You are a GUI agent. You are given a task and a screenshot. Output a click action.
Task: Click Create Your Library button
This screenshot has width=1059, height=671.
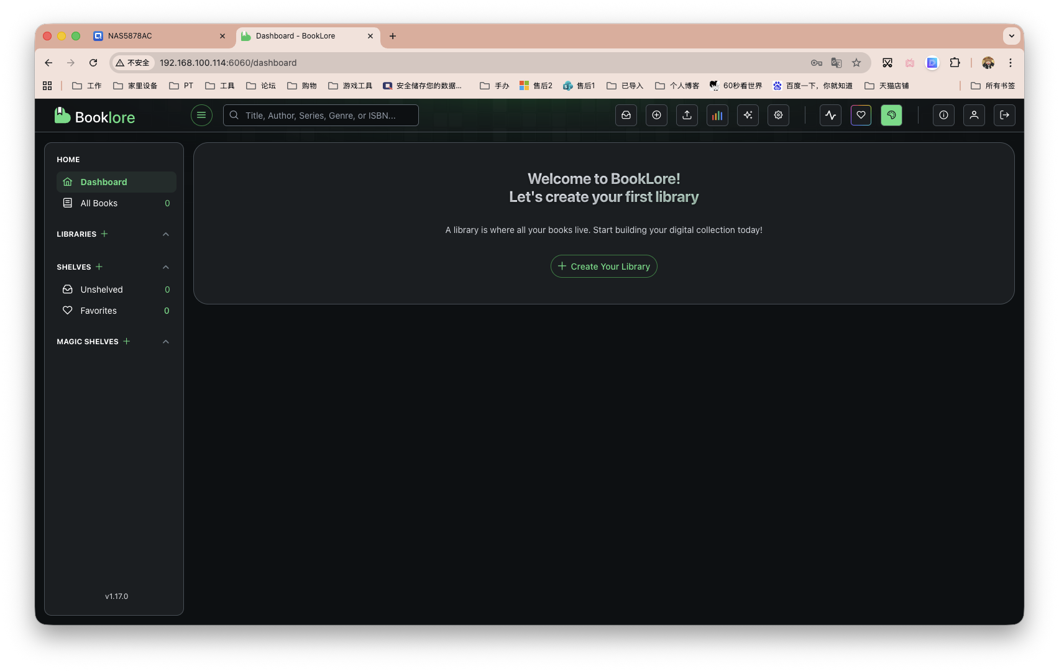(x=604, y=266)
